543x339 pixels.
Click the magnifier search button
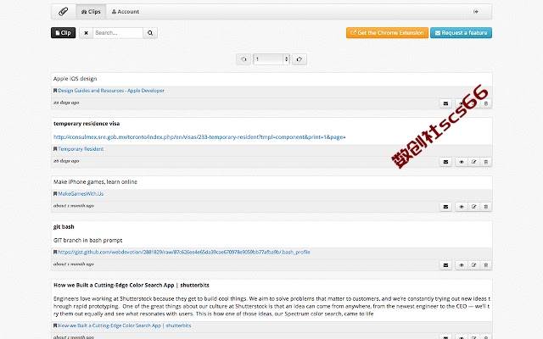(150, 33)
